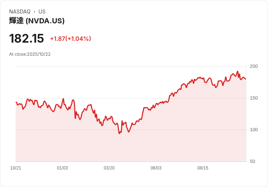
Task: Click the chart's lowest dip near April
Action: pos(119,133)
